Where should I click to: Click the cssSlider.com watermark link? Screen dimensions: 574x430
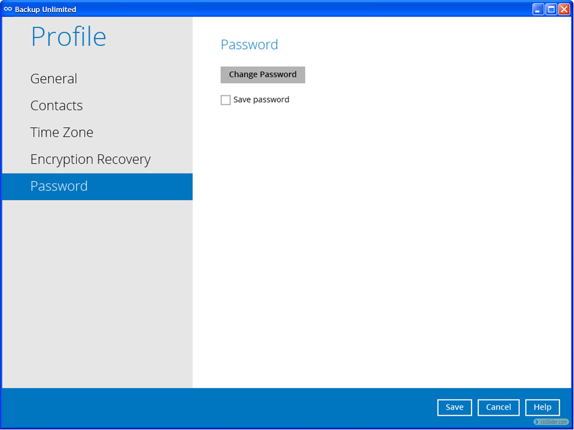click(x=554, y=422)
